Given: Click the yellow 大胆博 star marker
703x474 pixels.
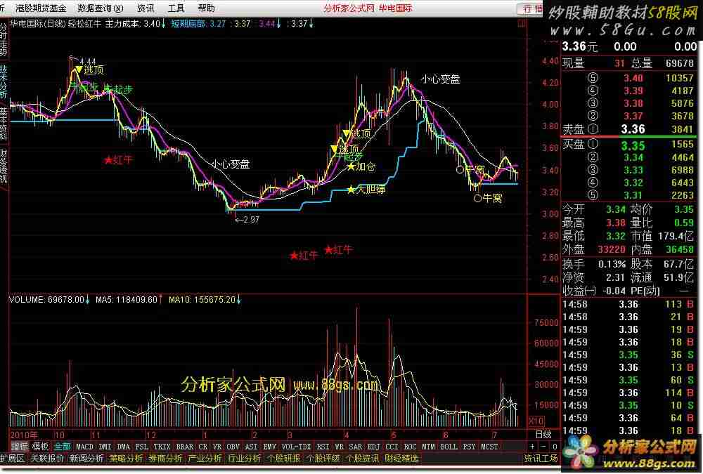Looking at the screenshot, I should [351, 190].
